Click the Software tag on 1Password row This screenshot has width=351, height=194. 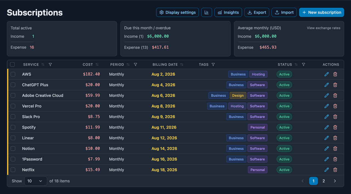coord(257,159)
